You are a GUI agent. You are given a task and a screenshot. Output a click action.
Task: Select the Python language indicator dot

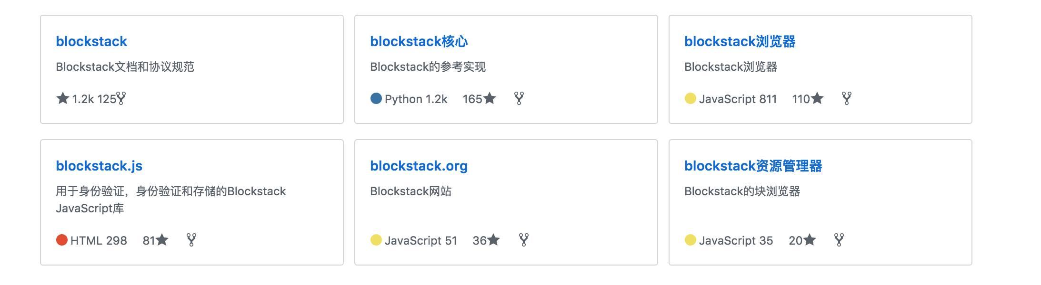pos(376,98)
